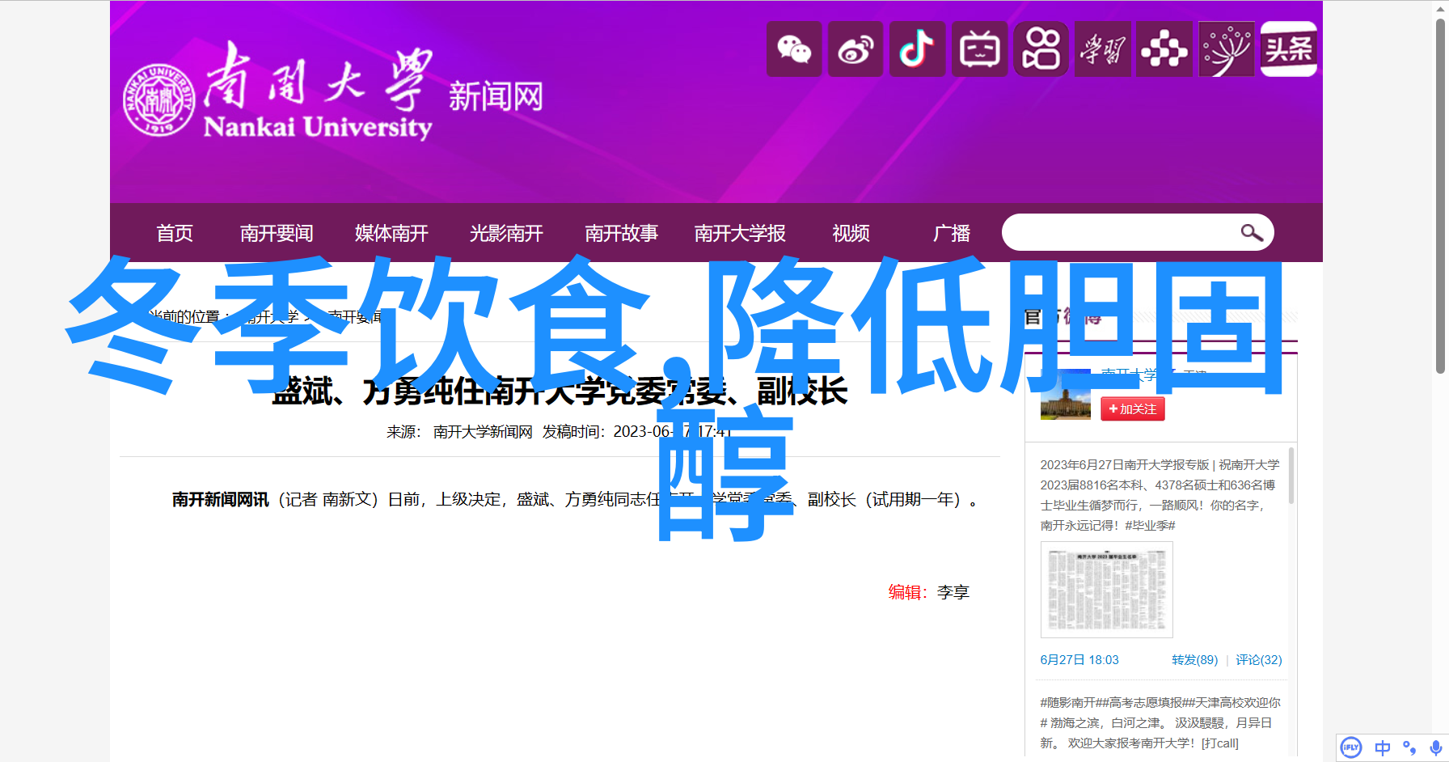Click the red 加关注 follow button
The height and width of the screenshot is (762, 1449).
pyautogui.click(x=1132, y=409)
